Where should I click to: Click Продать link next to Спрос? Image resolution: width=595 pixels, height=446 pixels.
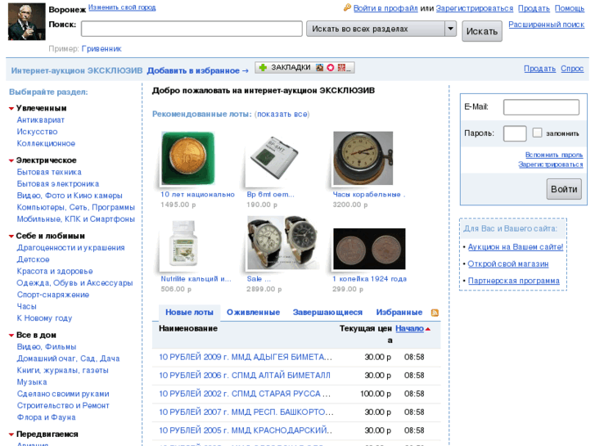pyautogui.click(x=539, y=69)
